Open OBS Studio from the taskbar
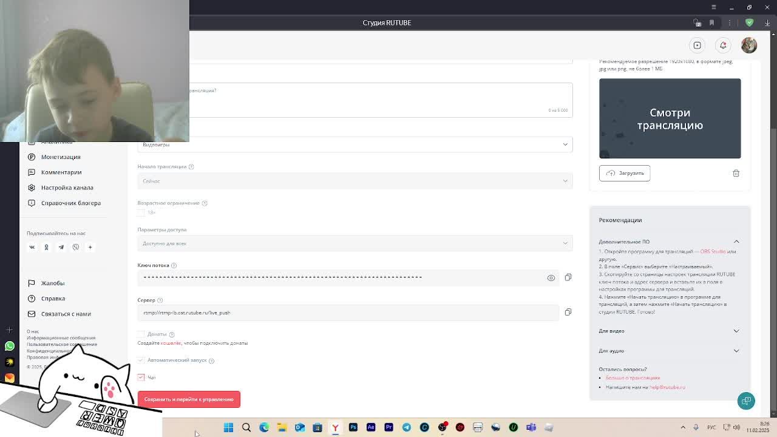 pos(442,427)
